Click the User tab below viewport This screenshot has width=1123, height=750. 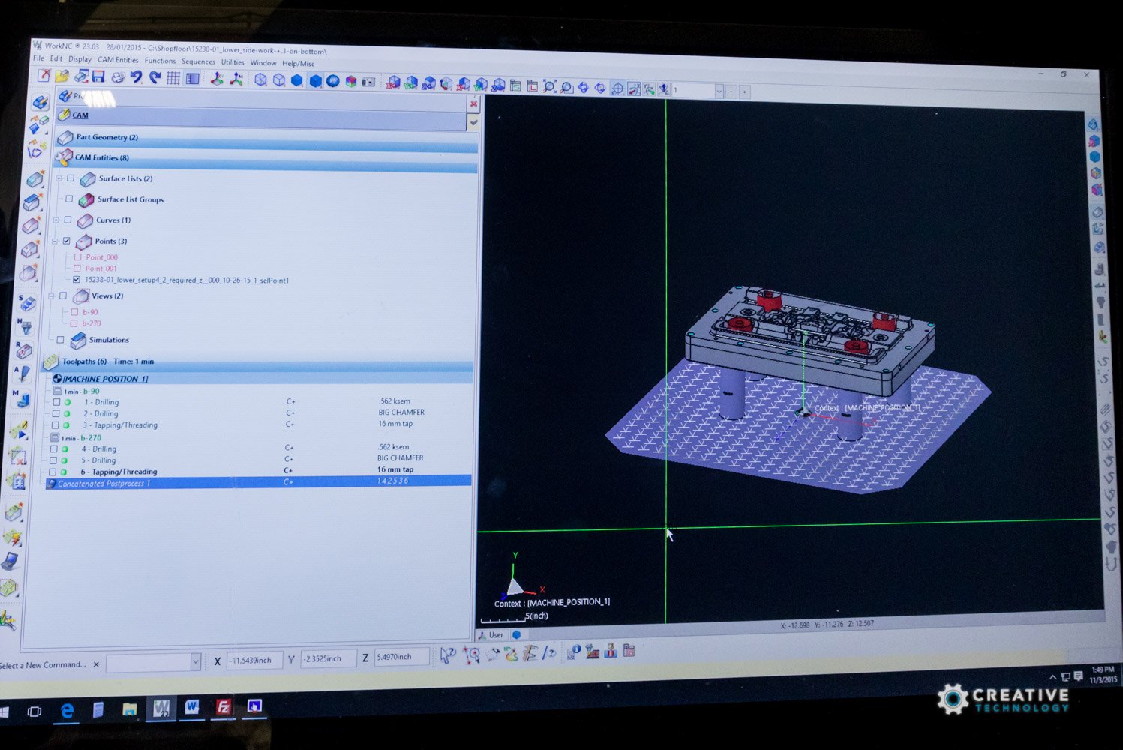pos(495,634)
